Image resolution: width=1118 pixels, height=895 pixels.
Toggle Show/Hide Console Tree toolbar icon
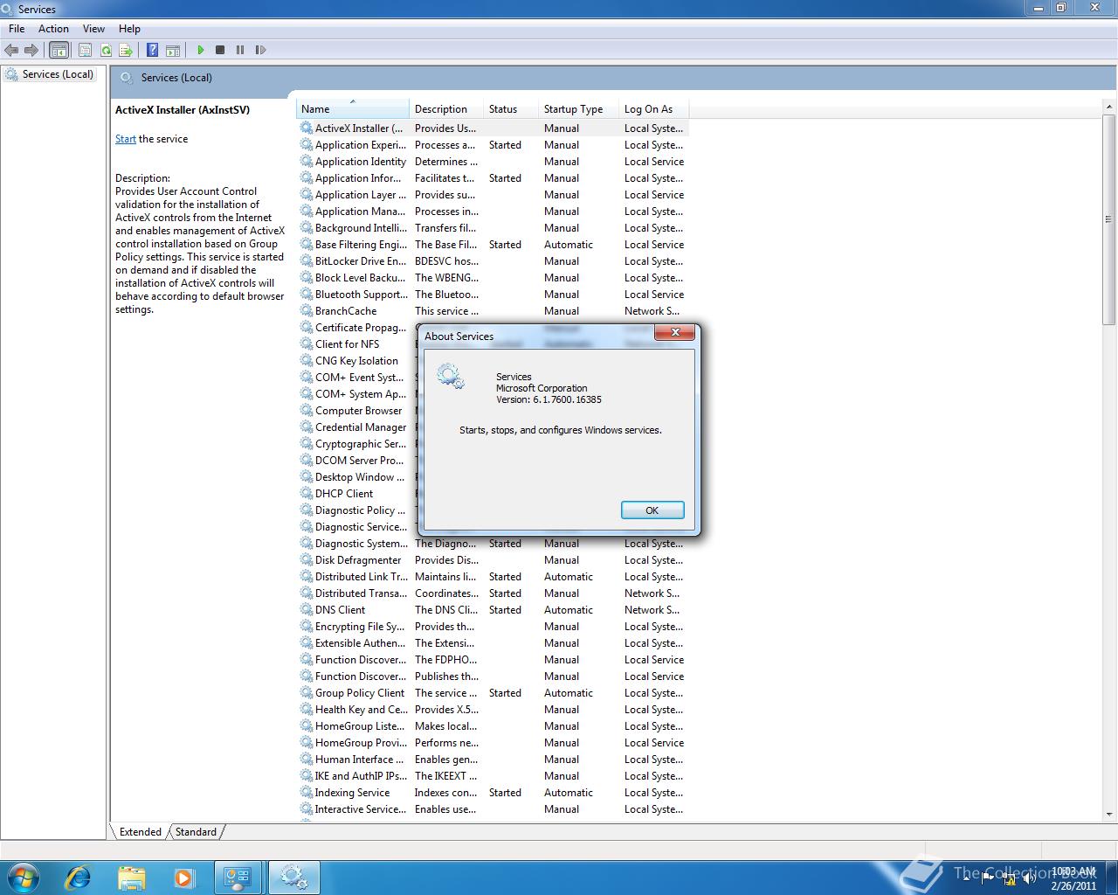pos(59,50)
